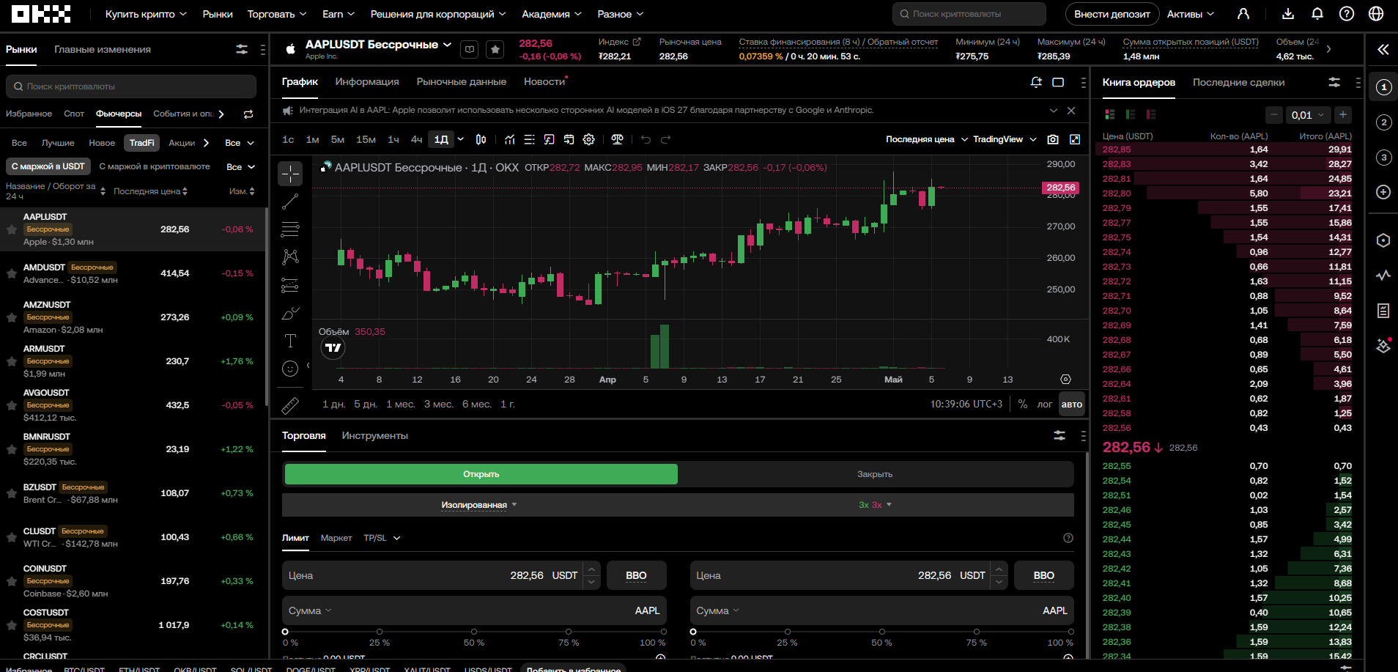Screen dimensions: 1398x672
Task: Close the Apple AI news banner
Action: point(1071,111)
